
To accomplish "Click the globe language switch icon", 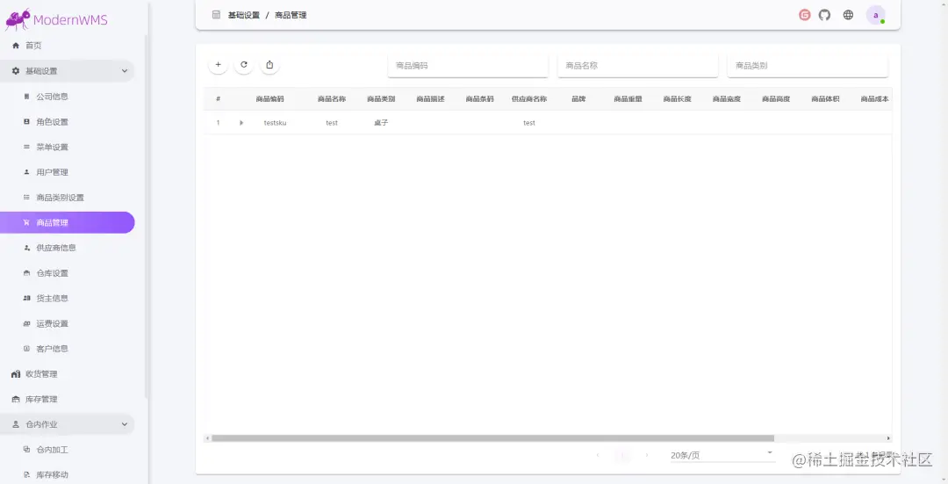I will pyautogui.click(x=848, y=15).
